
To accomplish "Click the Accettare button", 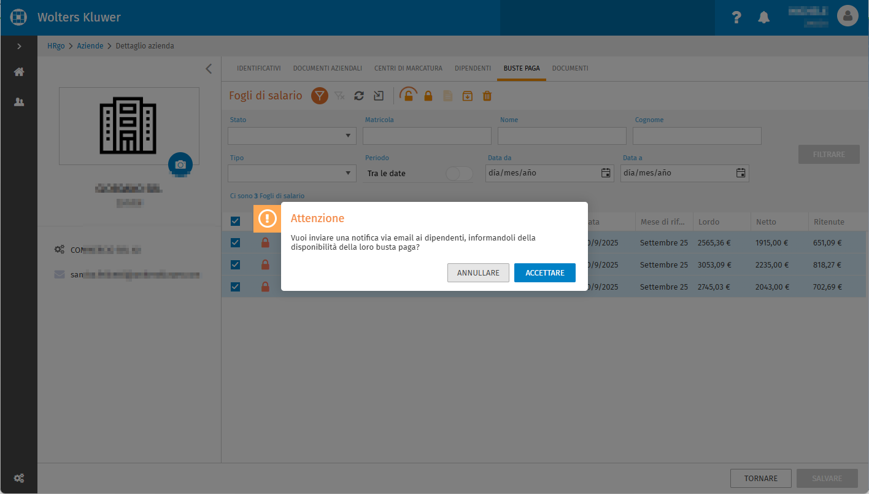I will (x=545, y=273).
